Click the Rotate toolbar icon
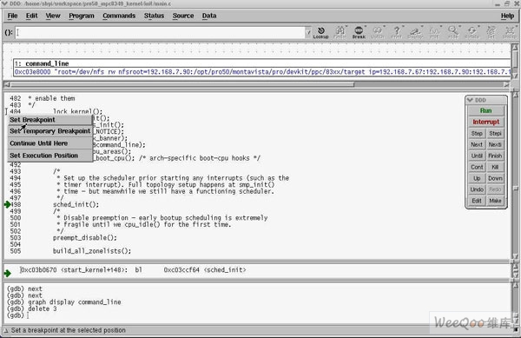The image size is (521, 338). (x=472, y=32)
